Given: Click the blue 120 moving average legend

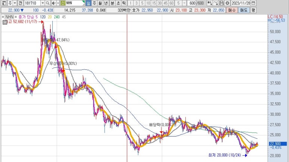Looking at the screenshot, I should point(43,17).
